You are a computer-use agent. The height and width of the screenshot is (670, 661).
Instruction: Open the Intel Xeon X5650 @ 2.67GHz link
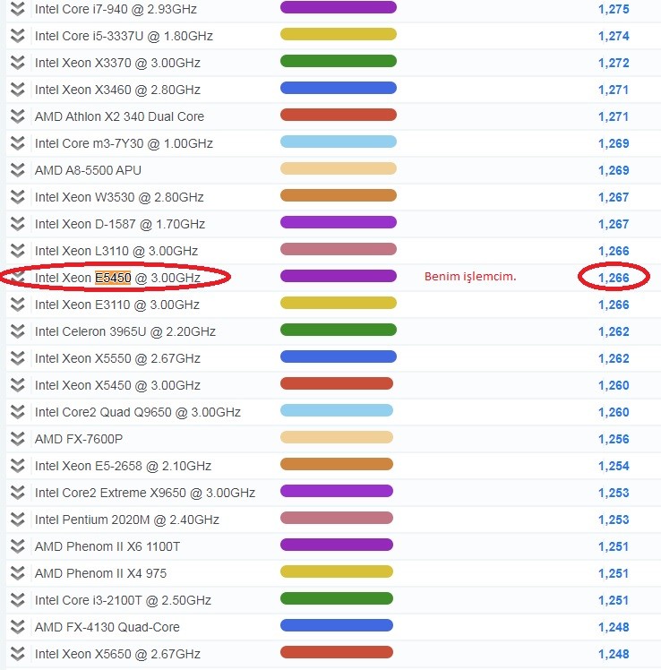[117, 654]
